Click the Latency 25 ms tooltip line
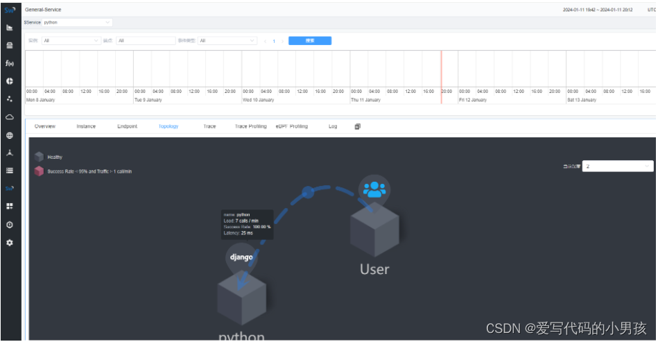Viewport: 658px width, 342px height. click(238, 233)
